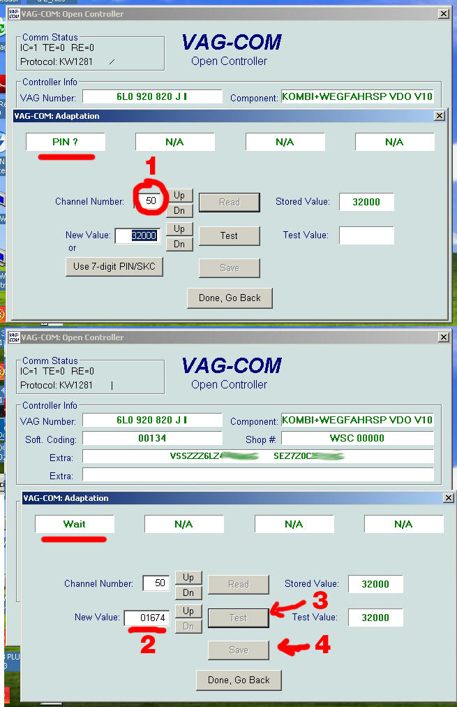
Task: Click Stored Value 32000 in bottom Adaptation window
Action: [x=375, y=584]
